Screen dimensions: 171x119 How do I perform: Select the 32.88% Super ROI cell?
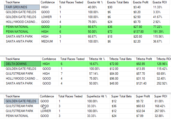pos(161,116)
